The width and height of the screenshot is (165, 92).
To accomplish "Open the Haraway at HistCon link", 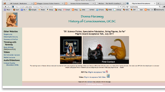I will [x=11, y=39].
